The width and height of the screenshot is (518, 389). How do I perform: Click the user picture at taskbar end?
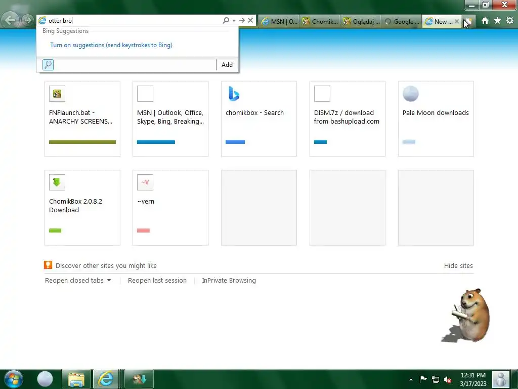(x=501, y=379)
